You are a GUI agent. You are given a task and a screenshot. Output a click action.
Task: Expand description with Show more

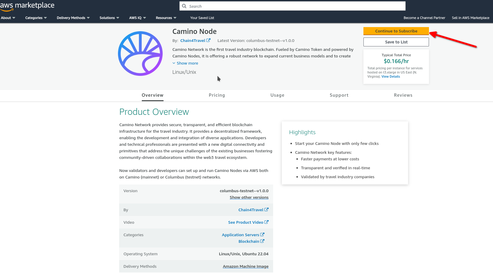point(185,63)
